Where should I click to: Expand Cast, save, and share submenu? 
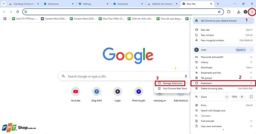click(223, 126)
